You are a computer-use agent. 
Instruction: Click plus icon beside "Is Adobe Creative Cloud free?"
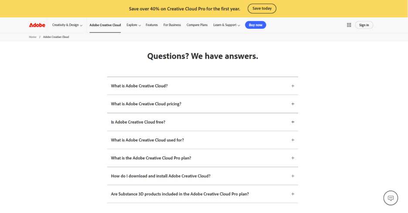pyautogui.click(x=293, y=122)
